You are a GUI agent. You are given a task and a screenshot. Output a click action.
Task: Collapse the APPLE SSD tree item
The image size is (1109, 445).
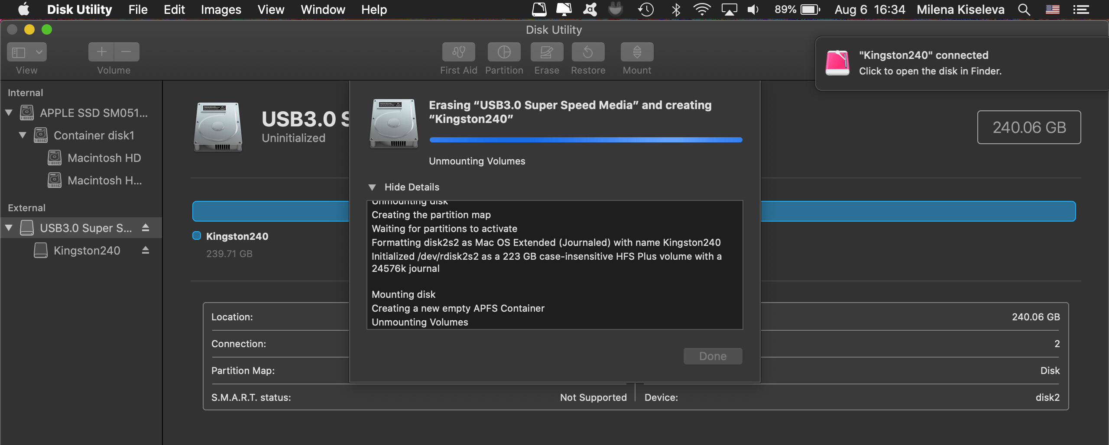click(x=9, y=113)
